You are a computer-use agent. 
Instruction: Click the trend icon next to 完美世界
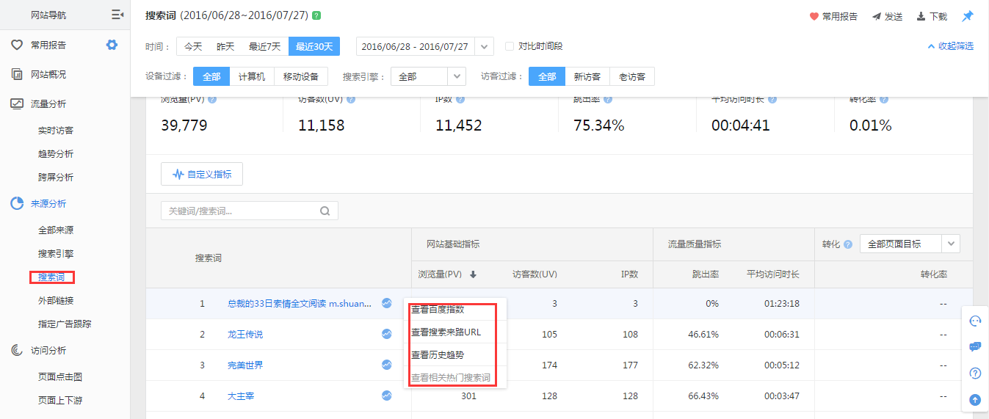[x=387, y=365]
